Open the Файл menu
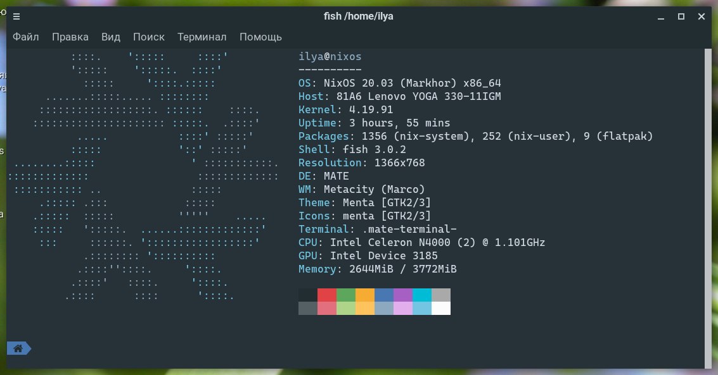The width and height of the screenshot is (718, 375). [25, 37]
